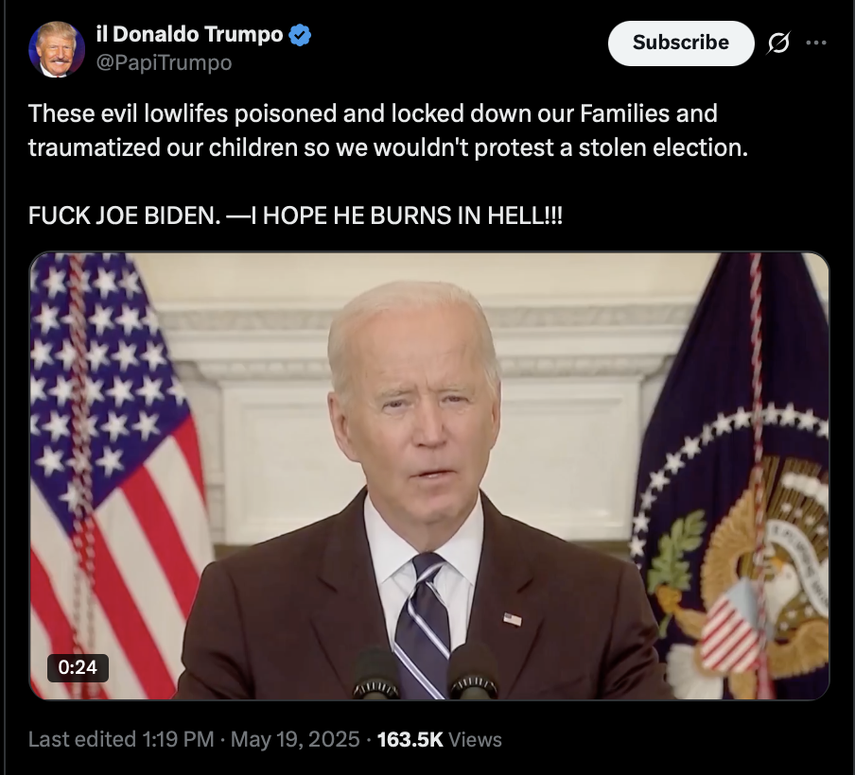The width and height of the screenshot is (855, 775).
Task: Subscribe to this account
Action: pyautogui.click(x=681, y=43)
